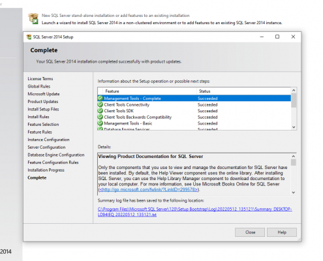
Task: Click Feature Configuration Rules step
Action: pos(53,162)
